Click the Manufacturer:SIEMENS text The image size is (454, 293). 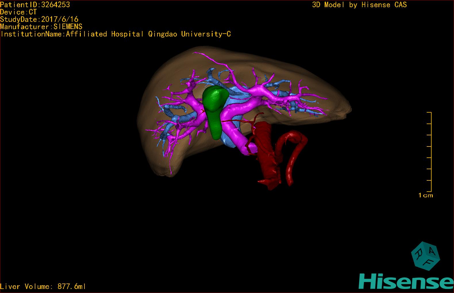click(x=41, y=27)
